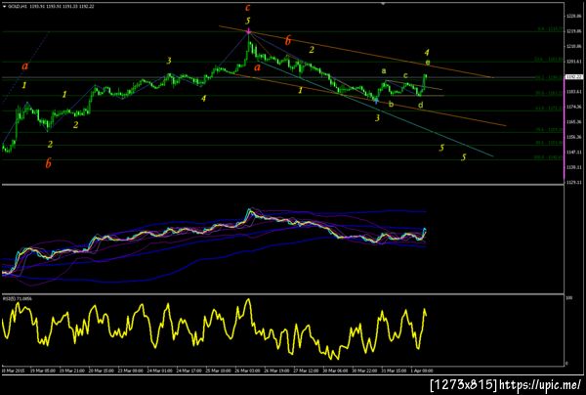Click the RSI(5) indicator label
The height and width of the screenshot is (395, 586).
pyautogui.click(x=18, y=298)
